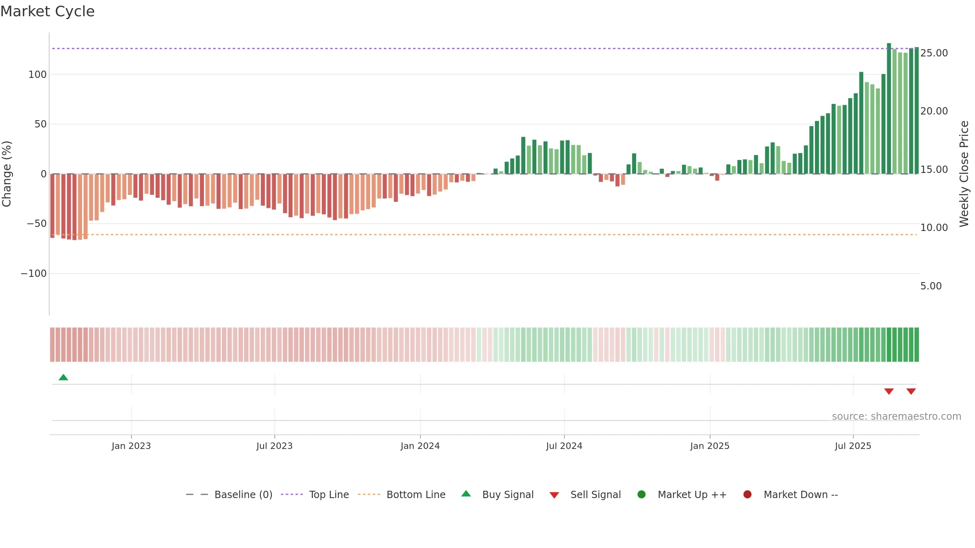Image resolution: width=975 pixels, height=548 pixels.
Task: Click the 5.00 price tick label
Action: 931,286
